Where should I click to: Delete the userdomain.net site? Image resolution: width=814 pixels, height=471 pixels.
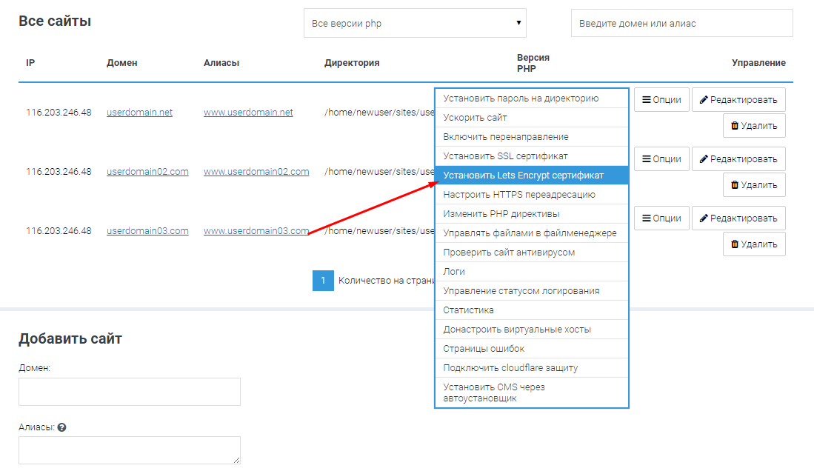[754, 125]
